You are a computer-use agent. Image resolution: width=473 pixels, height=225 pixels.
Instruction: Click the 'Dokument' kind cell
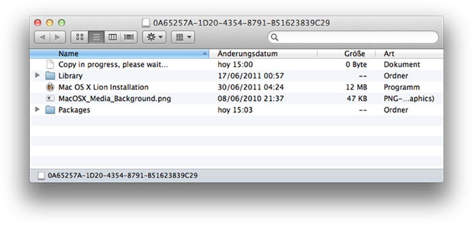click(402, 64)
